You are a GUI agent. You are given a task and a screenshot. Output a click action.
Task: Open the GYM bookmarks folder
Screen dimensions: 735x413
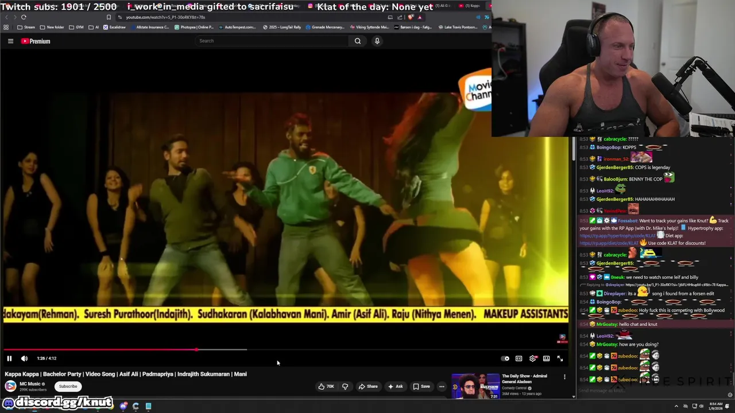76,27
